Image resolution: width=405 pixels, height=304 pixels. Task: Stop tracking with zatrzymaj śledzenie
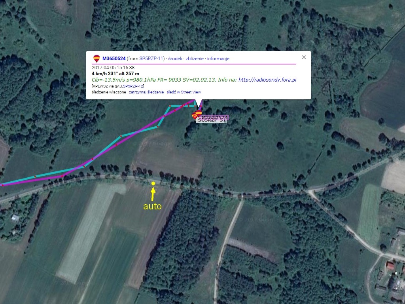click(x=146, y=92)
